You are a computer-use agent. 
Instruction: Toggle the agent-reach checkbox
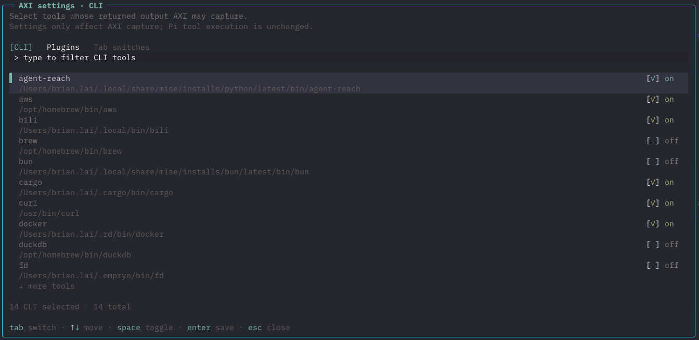[x=653, y=78]
